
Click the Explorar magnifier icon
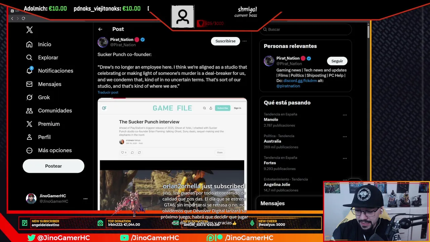[x=30, y=57]
